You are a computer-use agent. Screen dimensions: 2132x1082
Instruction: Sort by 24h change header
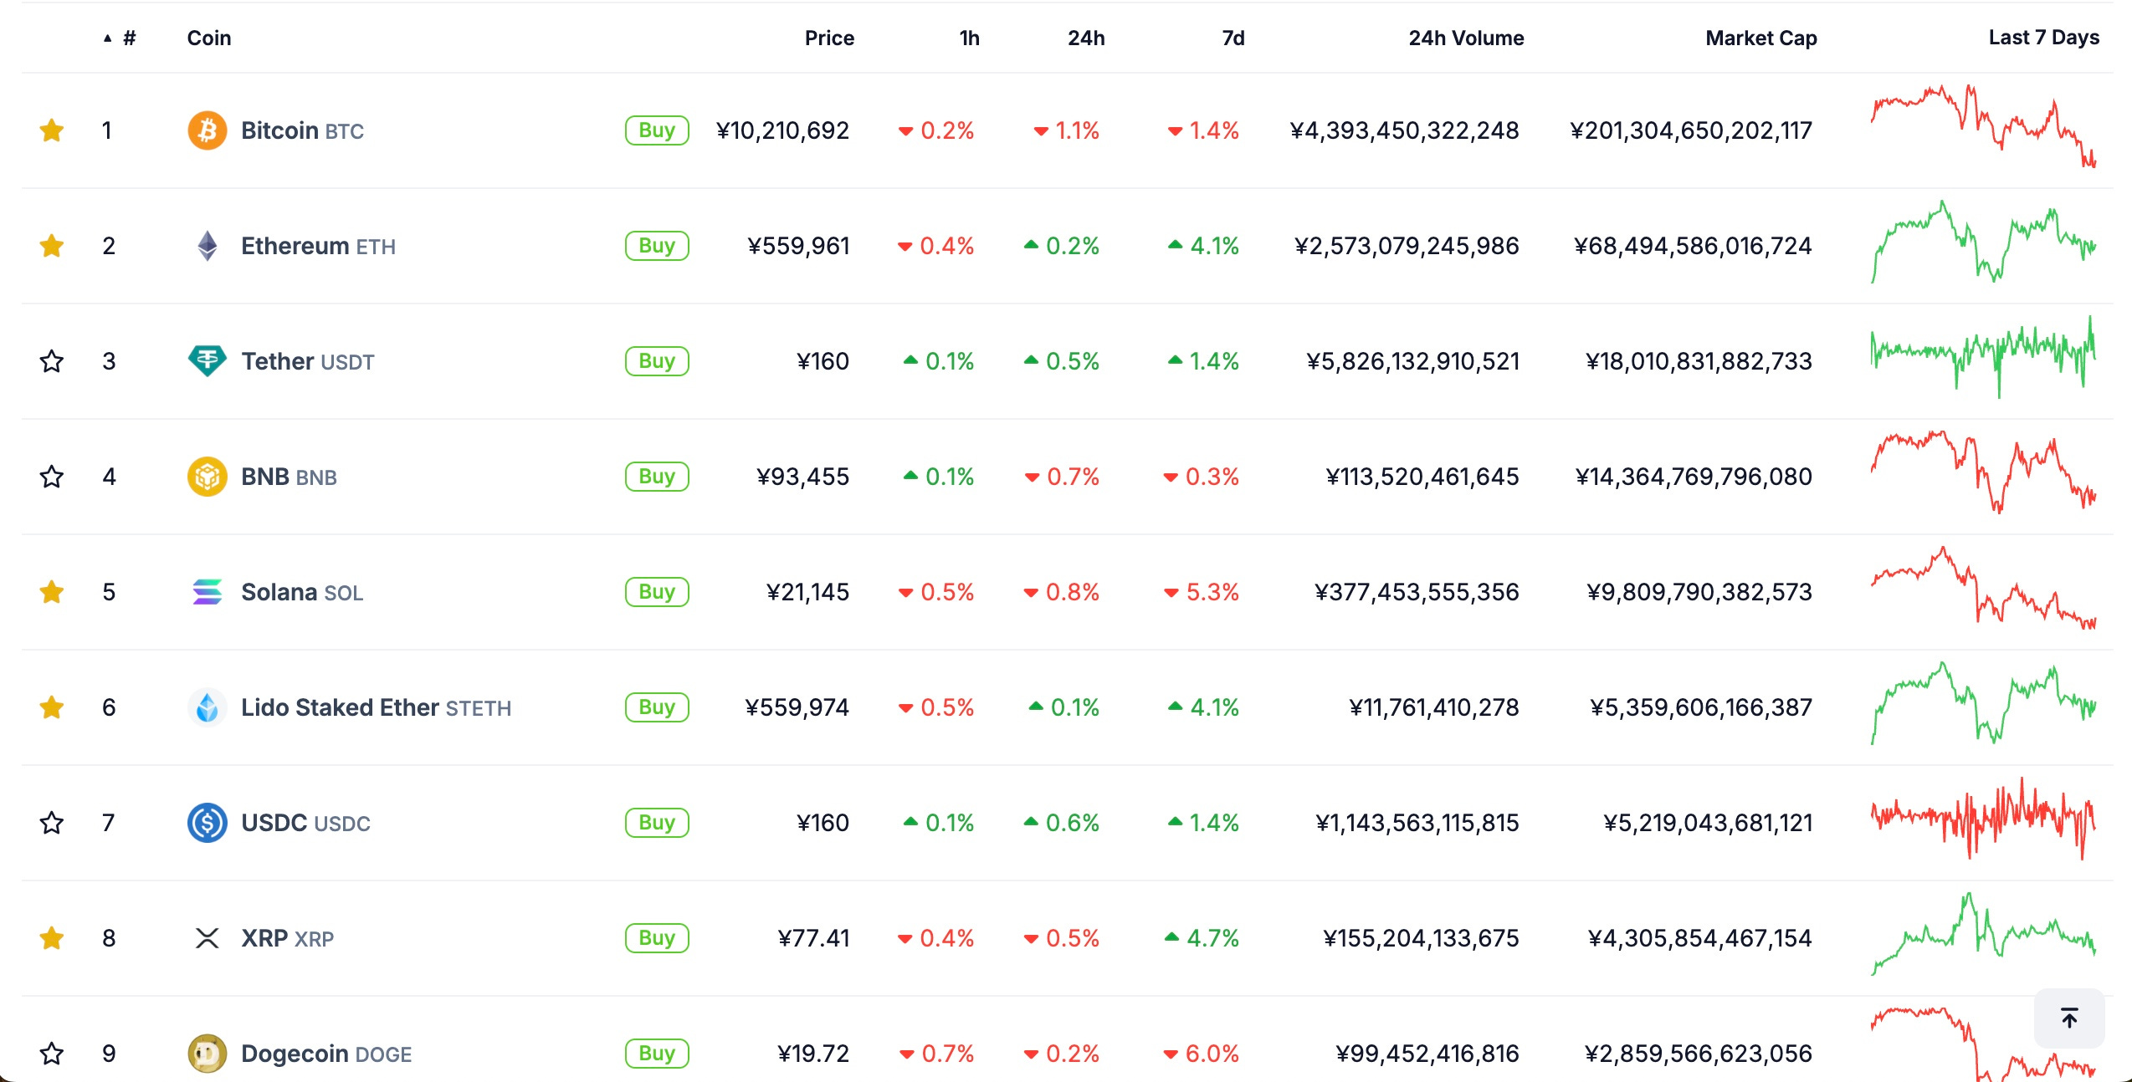[x=1086, y=38]
